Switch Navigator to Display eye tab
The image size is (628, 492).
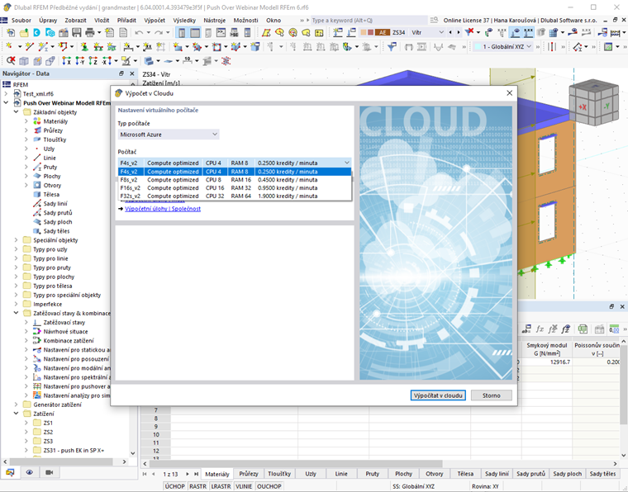[x=30, y=472]
